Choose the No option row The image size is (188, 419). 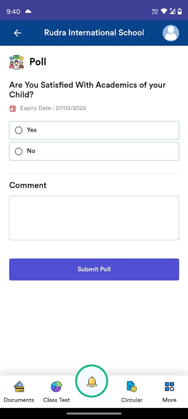tap(94, 151)
